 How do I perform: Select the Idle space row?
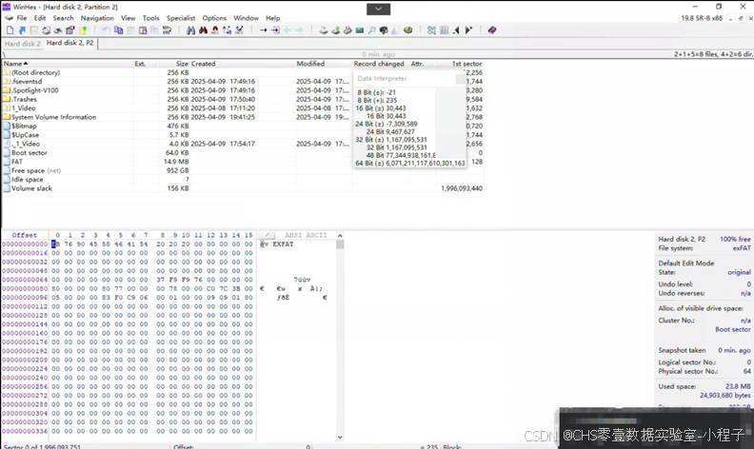[x=243, y=179]
